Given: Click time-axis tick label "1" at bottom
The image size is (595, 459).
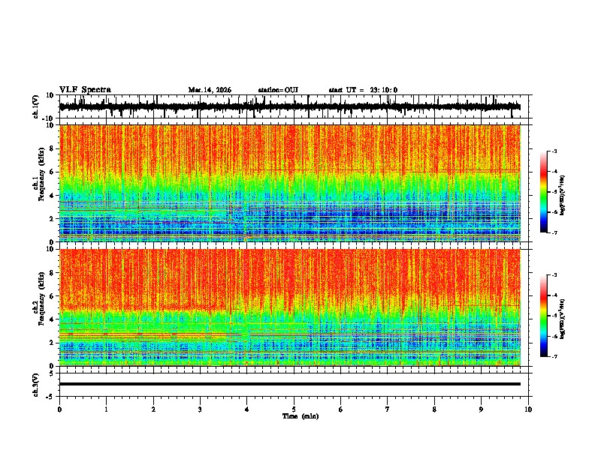Looking at the screenshot, I should pos(106,409).
